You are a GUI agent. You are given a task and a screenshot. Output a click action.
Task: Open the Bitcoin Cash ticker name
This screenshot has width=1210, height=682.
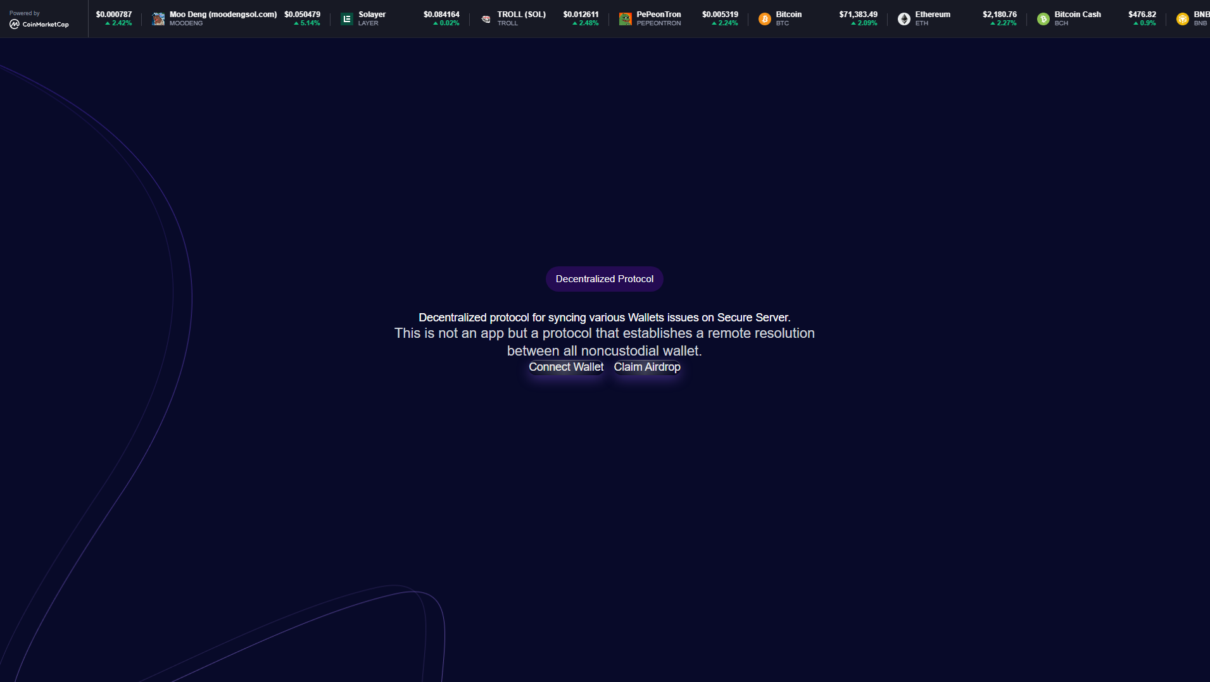click(x=1078, y=15)
